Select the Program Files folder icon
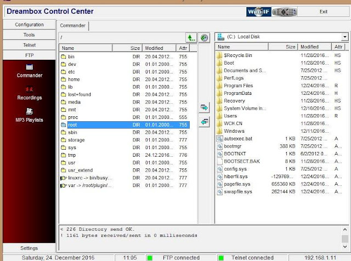 pyautogui.click(x=219, y=86)
